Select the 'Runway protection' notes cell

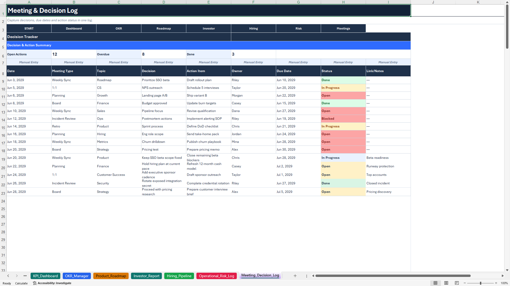pos(388,166)
